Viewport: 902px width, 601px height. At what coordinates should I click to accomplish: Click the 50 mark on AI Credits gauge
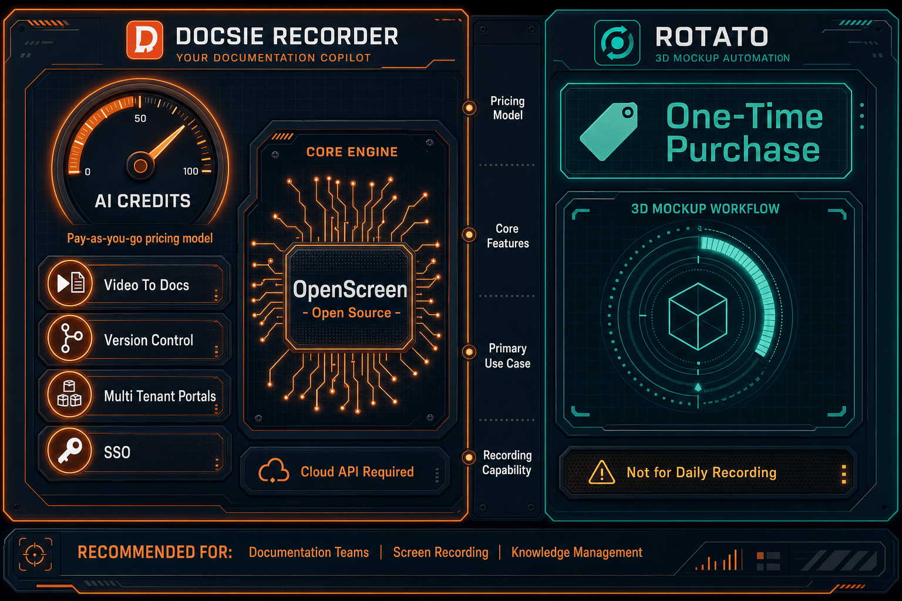[x=140, y=119]
